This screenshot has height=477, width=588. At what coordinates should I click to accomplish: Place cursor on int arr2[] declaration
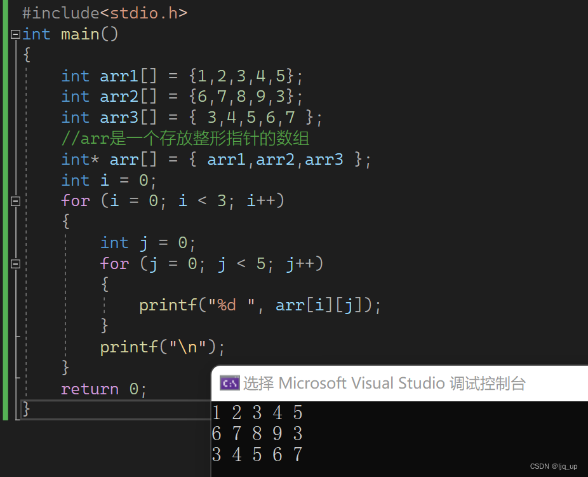pos(182,97)
